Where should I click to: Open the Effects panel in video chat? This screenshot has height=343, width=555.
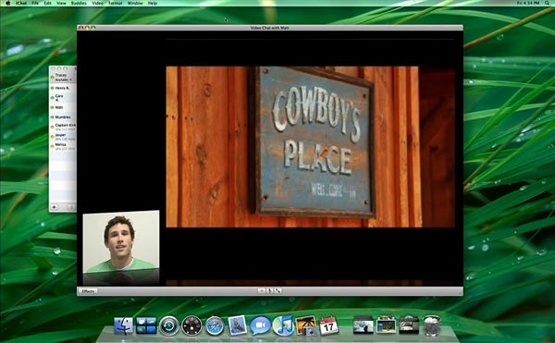pos(88,291)
